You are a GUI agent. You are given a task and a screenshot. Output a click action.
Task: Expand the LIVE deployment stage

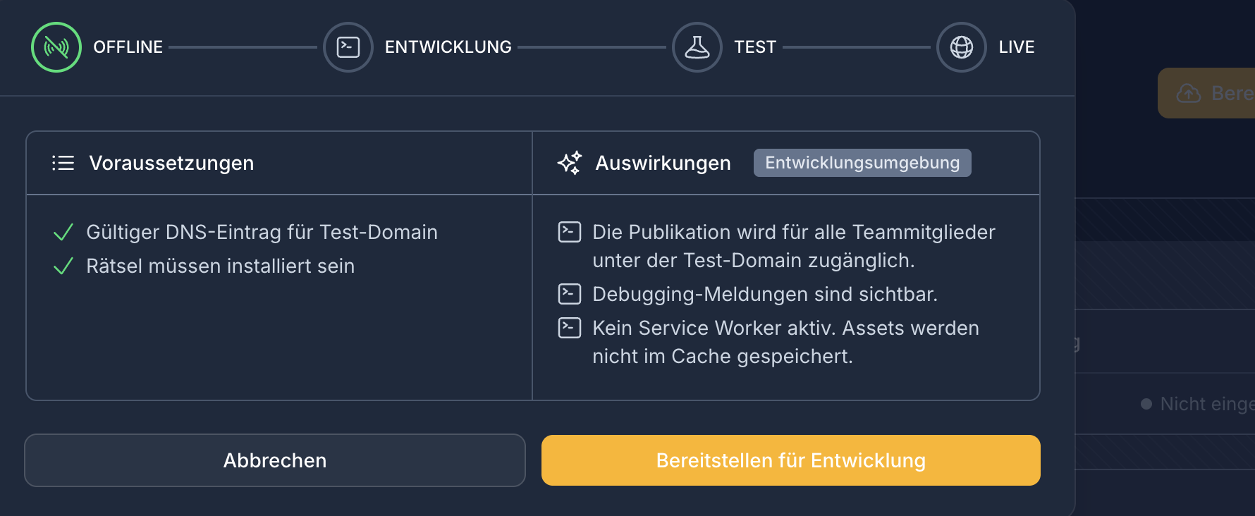1016,47
